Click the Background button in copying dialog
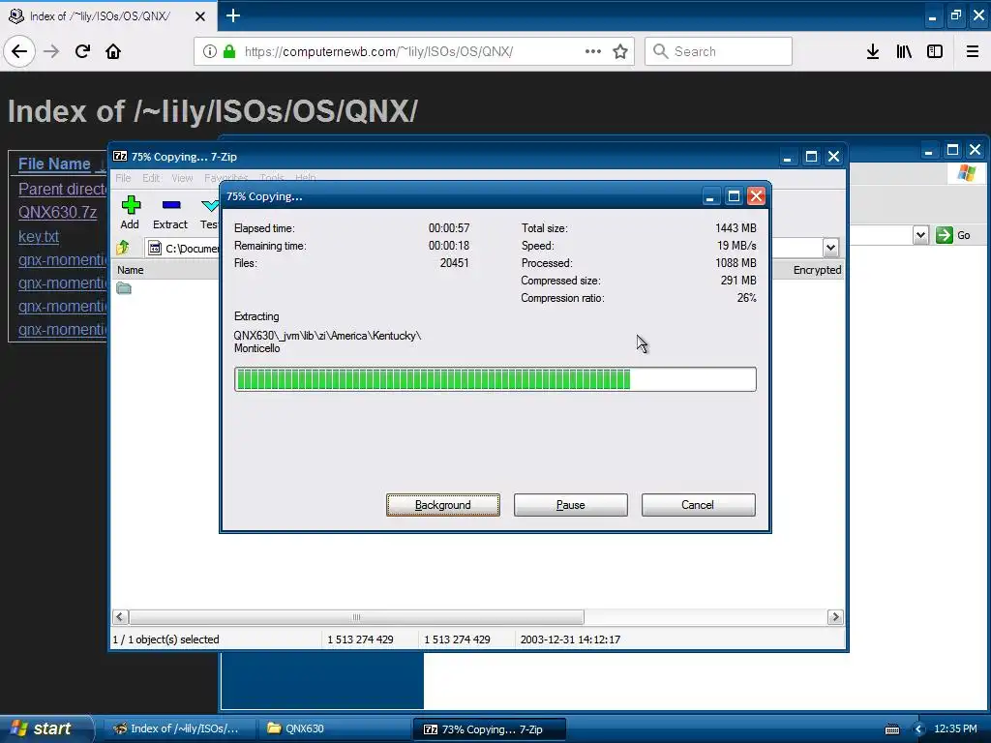The width and height of the screenshot is (991, 743). tap(443, 505)
